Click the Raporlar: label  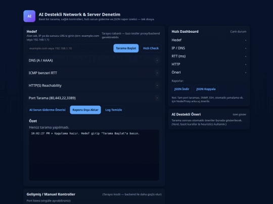click(177, 81)
